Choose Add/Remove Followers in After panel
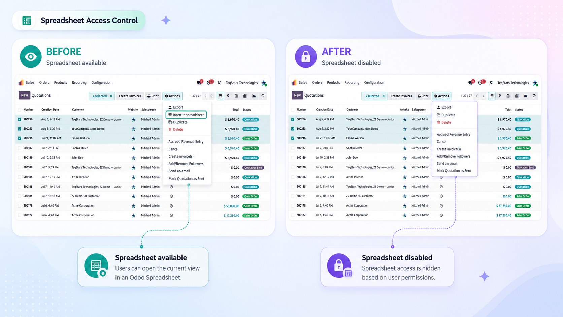563x317 pixels. tap(454, 156)
